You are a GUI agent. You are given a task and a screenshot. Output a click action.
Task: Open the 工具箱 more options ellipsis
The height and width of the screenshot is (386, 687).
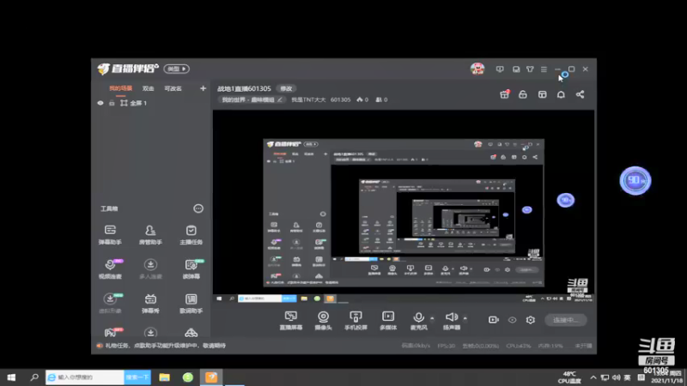[x=198, y=208]
